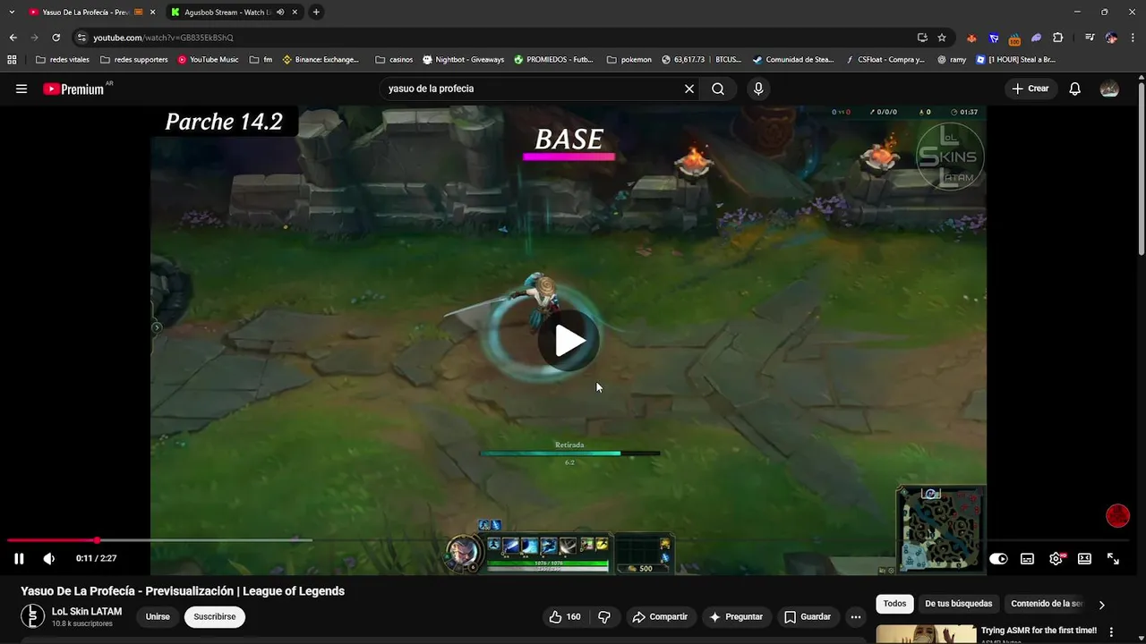Select the Todos filter chip
This screenshot has height=644, width=1146.
(894, 604)
